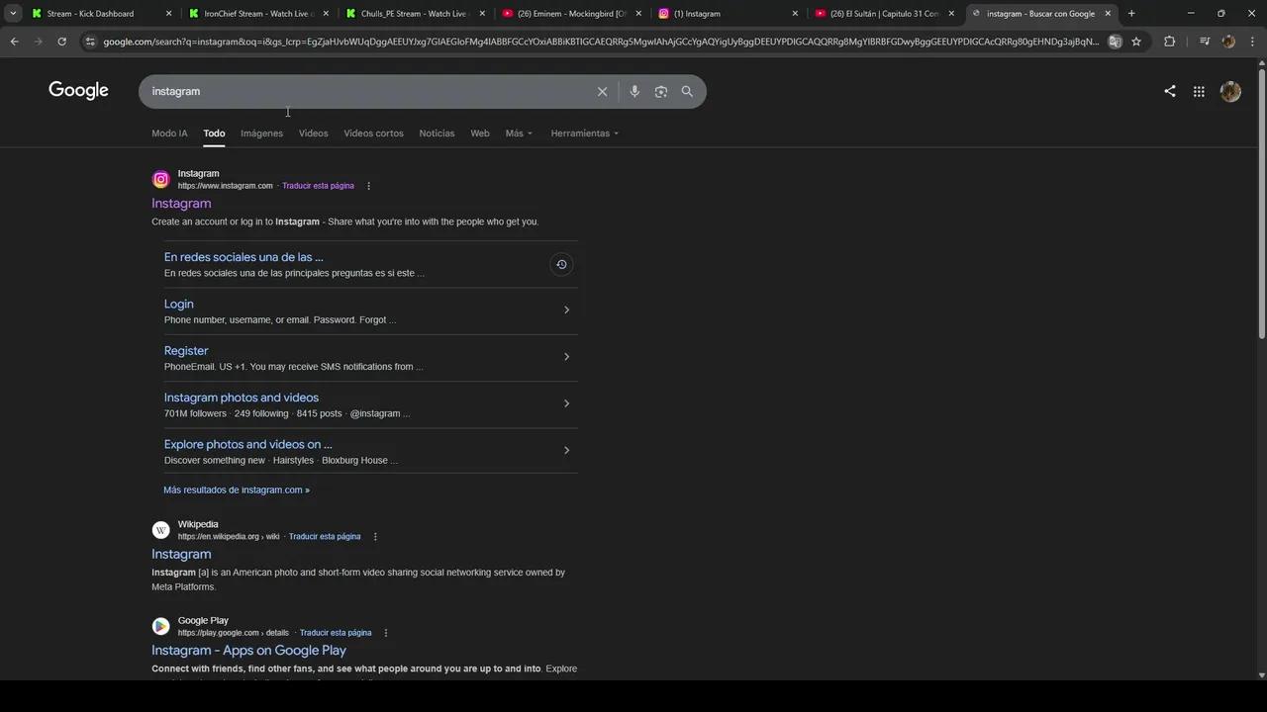Submit search using the magnifying glass icon

pos(687,91)
